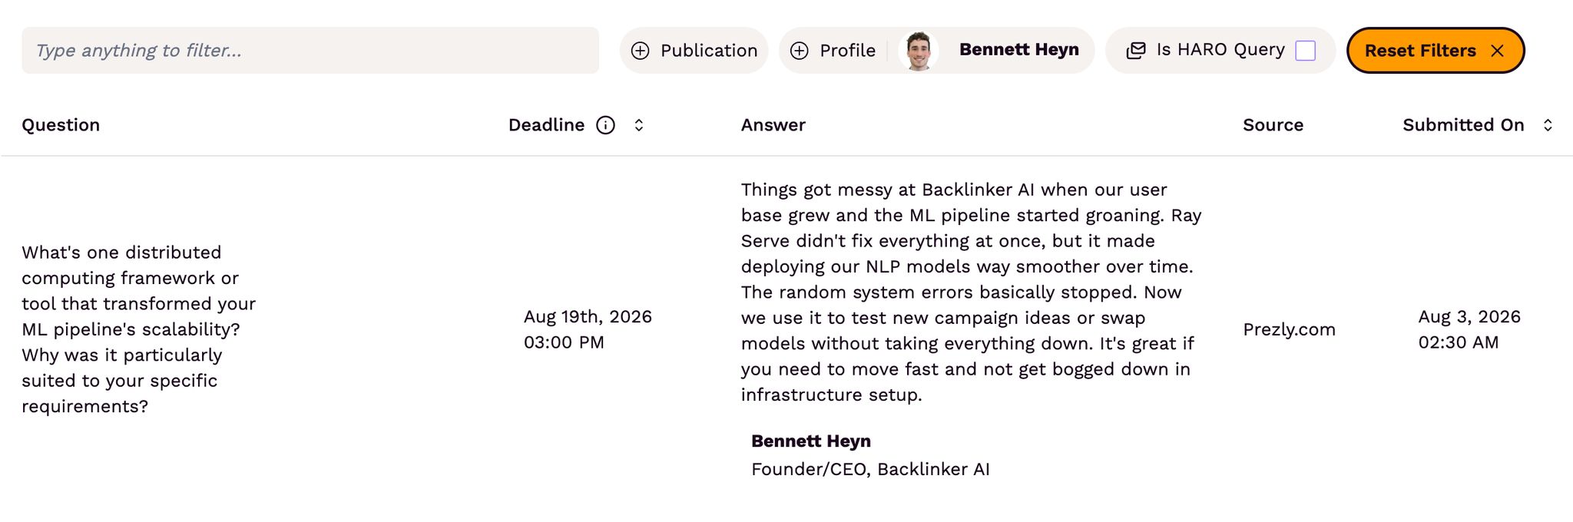
Task: Sort by Deadline using the sort arrows
Action: (638, 125)
